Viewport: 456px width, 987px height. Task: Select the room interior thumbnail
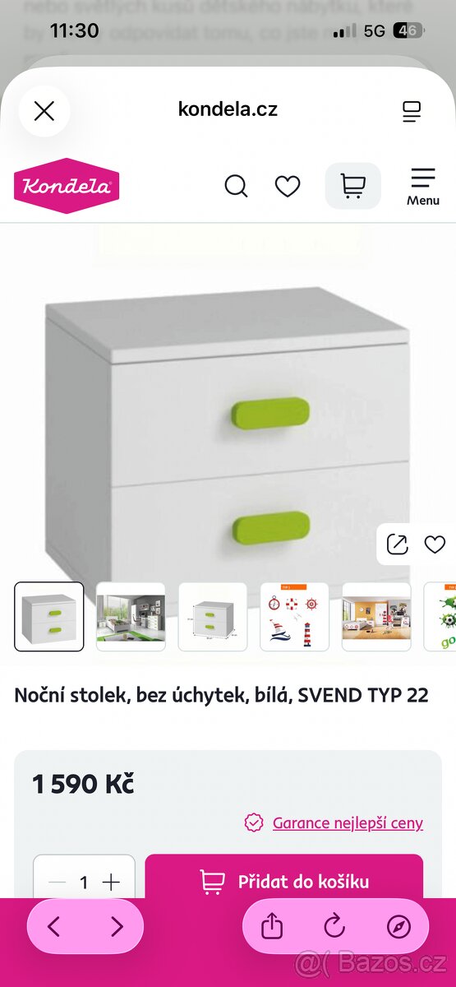click(131, 617)
